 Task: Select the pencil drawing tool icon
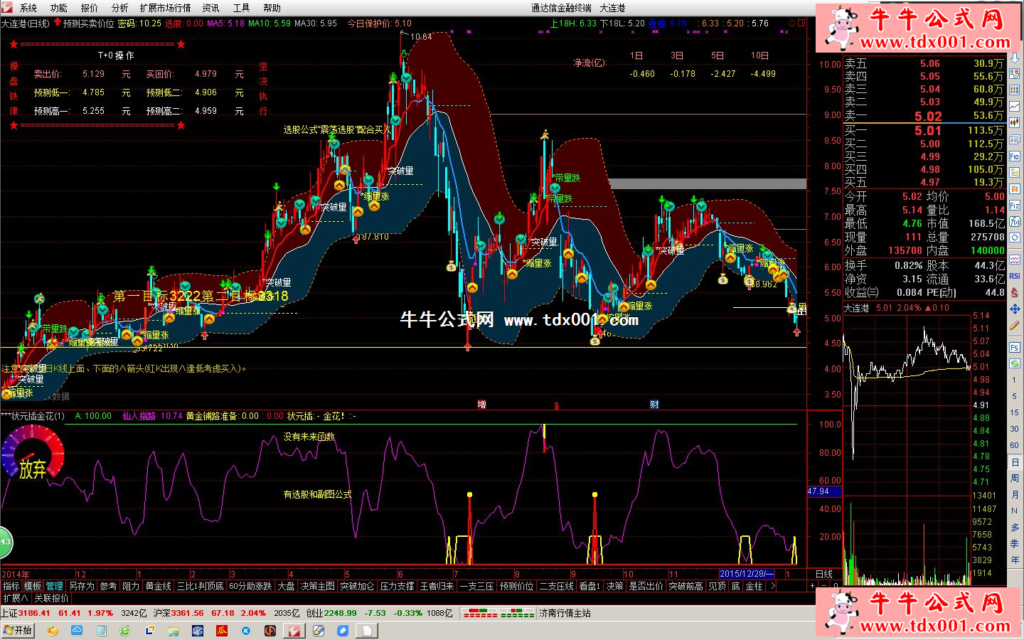1015,325
